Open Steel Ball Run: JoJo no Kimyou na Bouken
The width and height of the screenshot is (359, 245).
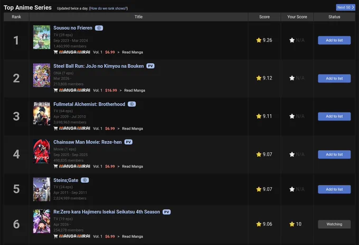[98, 66]
